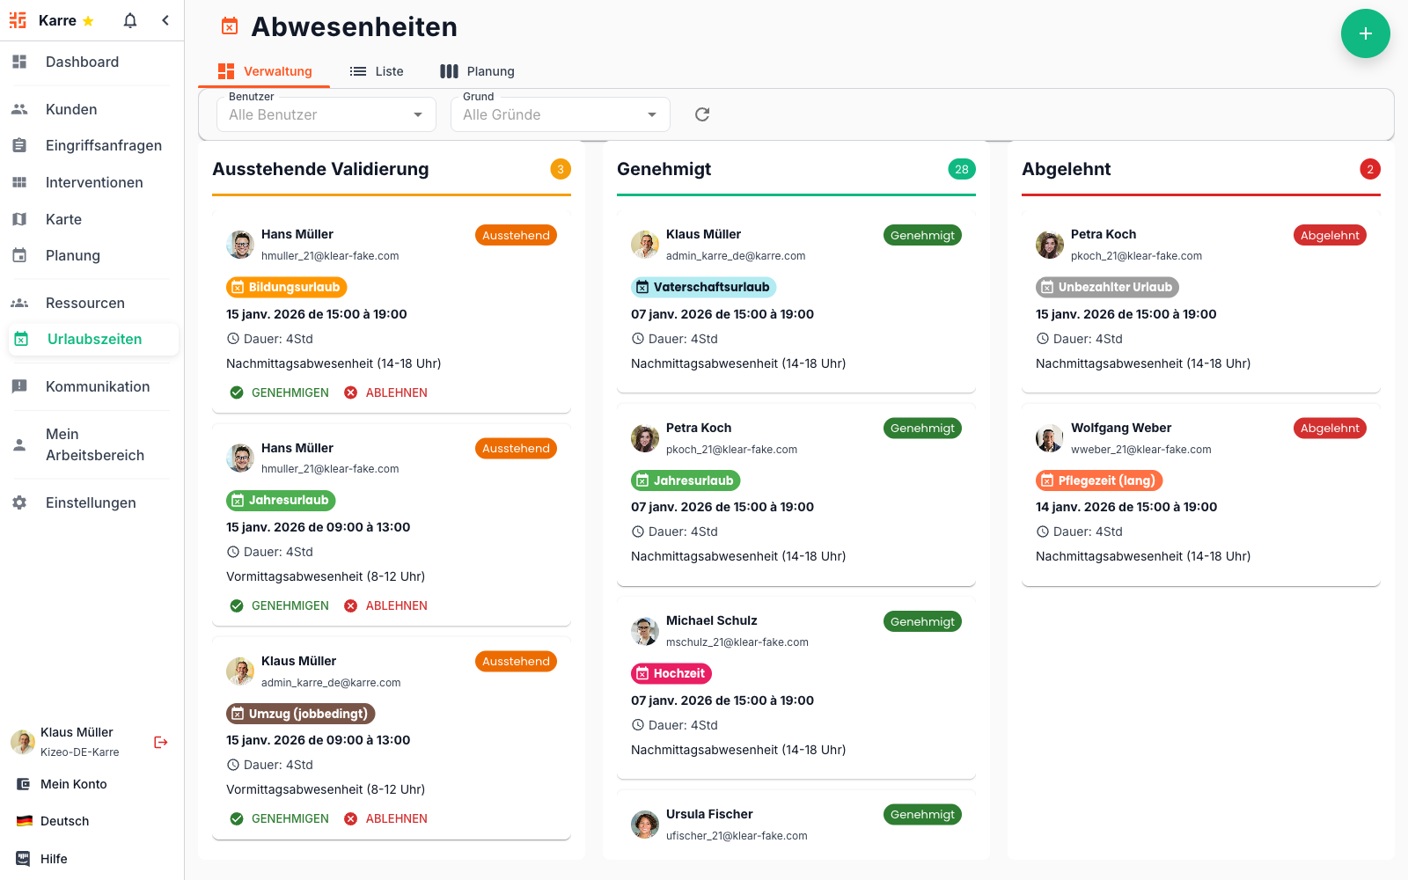Screen dimensions: 1408x880
Task: Open Eingriffsanfragen in the sidebar
Action: tap(103, 145)
